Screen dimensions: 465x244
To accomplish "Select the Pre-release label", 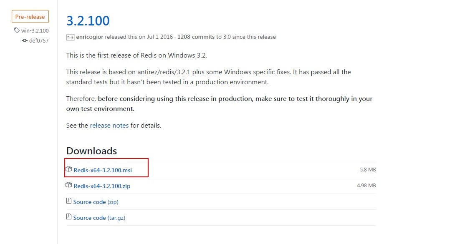I will [x=30, y=16].
